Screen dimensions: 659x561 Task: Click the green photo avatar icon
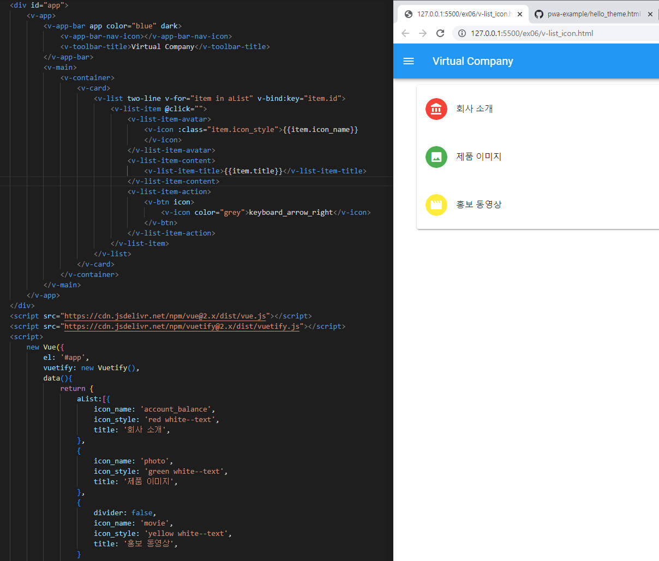coord(436,157)
